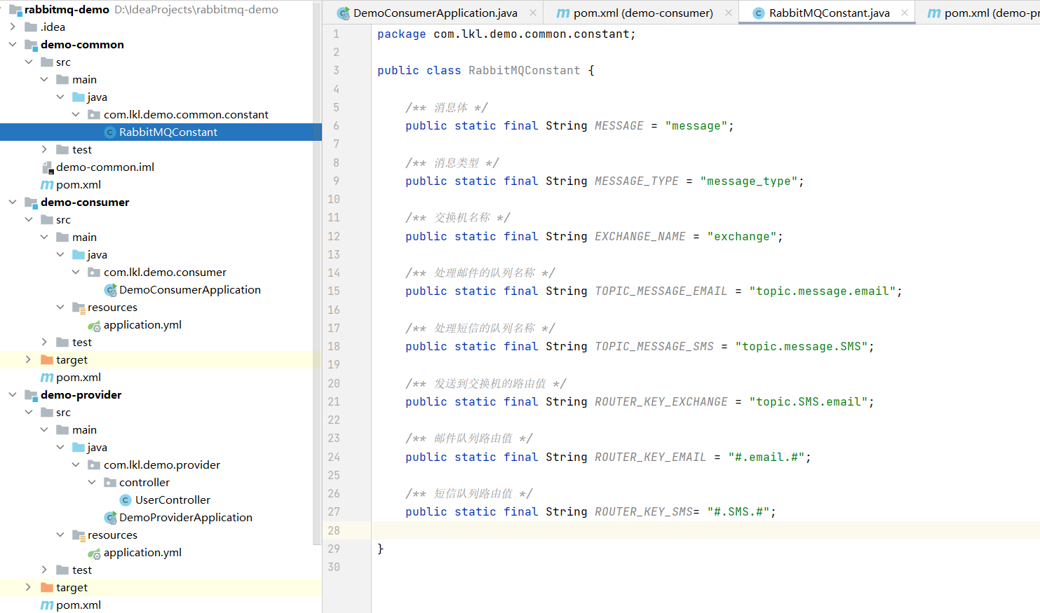Click the DemoProviderApplication Spring class icon
The height and width of the screenshot is (613, 1040).
point(110,518)
